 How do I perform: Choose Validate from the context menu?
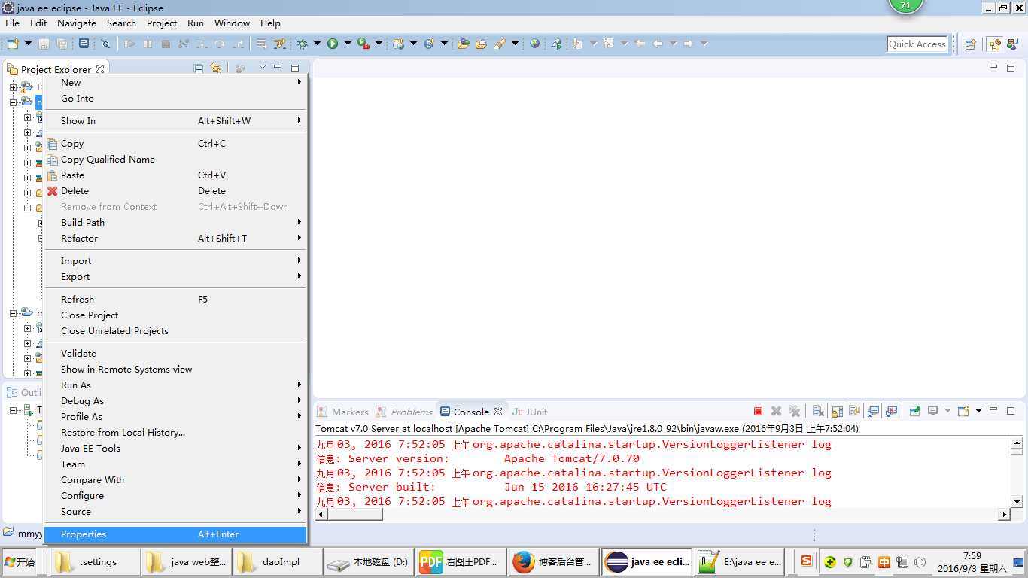[175, 354]
